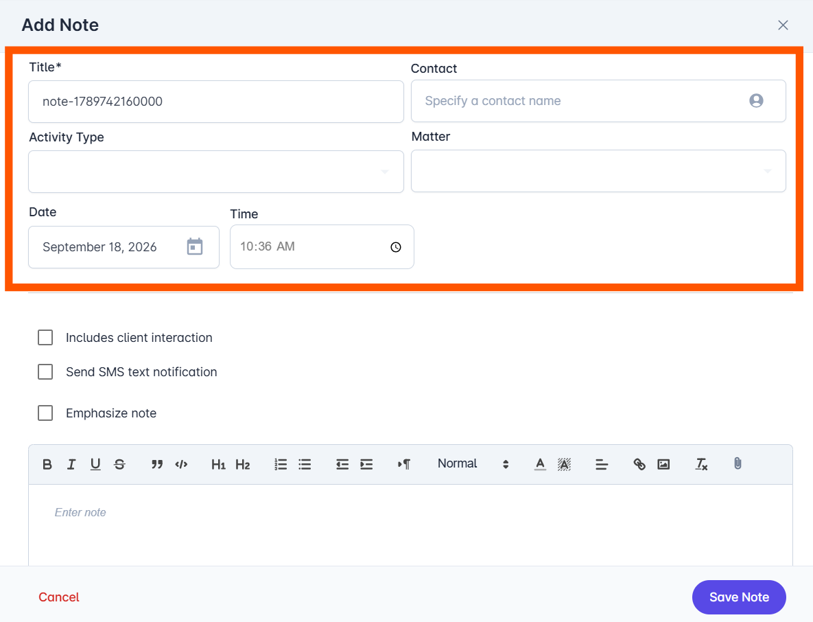Toggle bold formatting in note editor
Image resolution: width=813 pixels, height=622 pixels.
47,464
